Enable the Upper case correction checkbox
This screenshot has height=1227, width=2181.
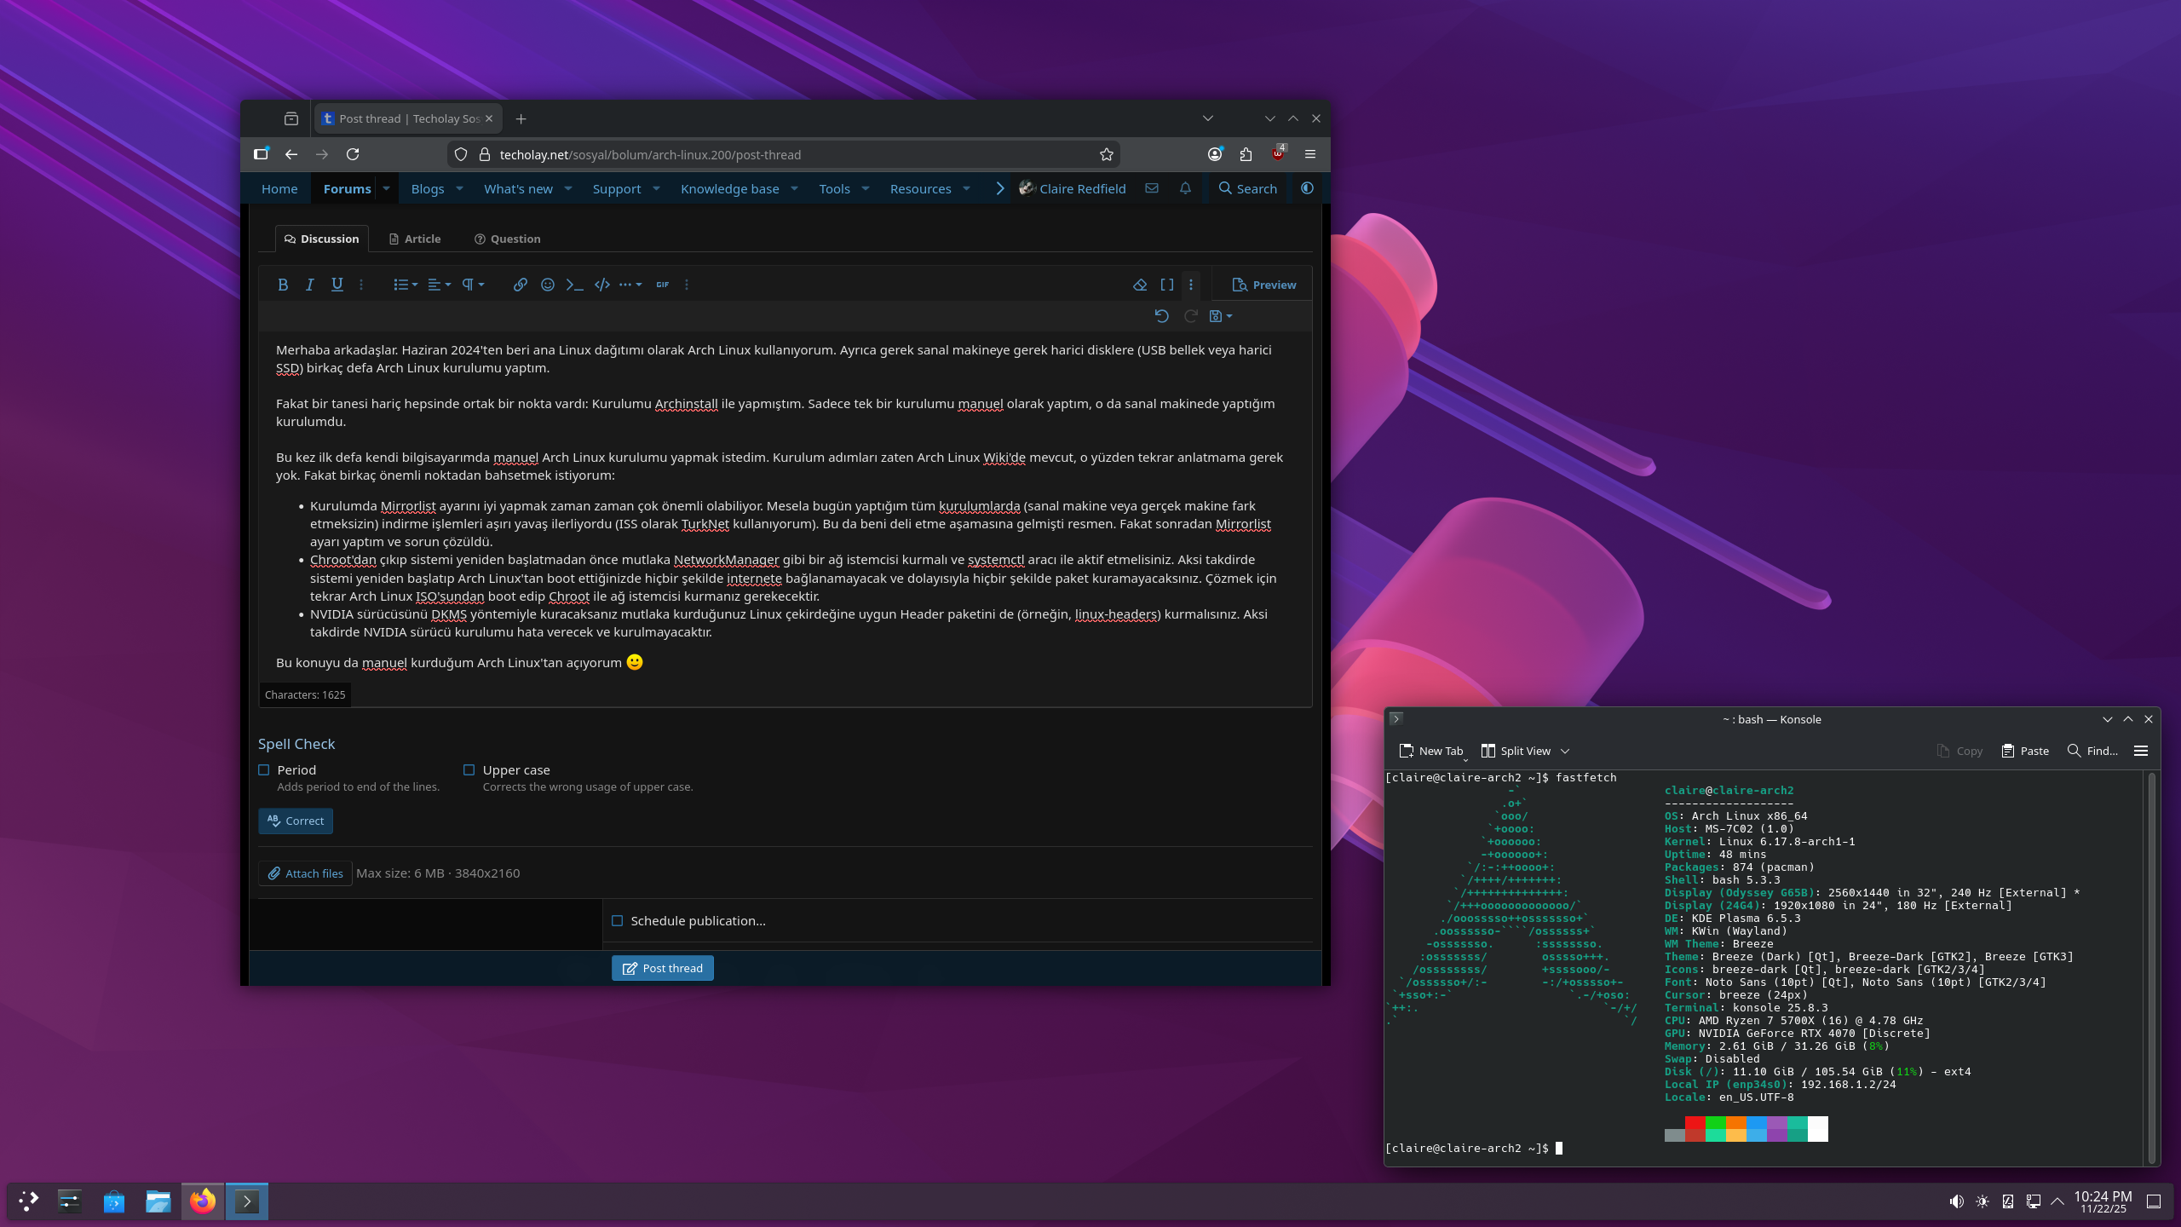point(469,769)
